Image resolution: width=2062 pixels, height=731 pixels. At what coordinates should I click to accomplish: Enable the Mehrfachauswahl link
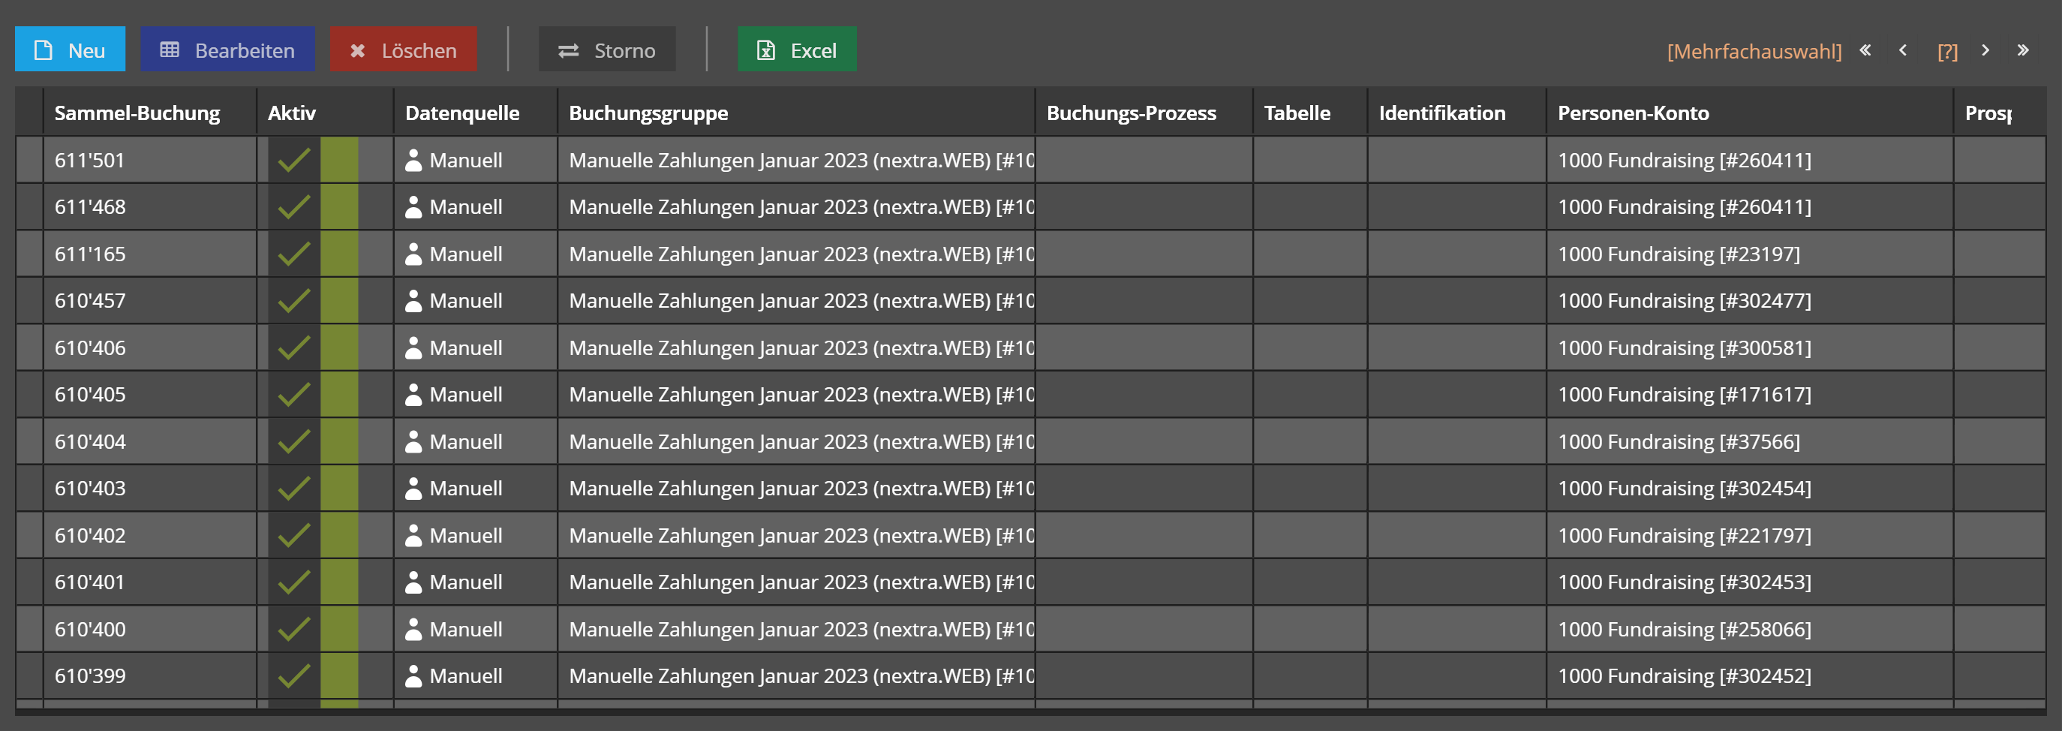click(1754, 51)
